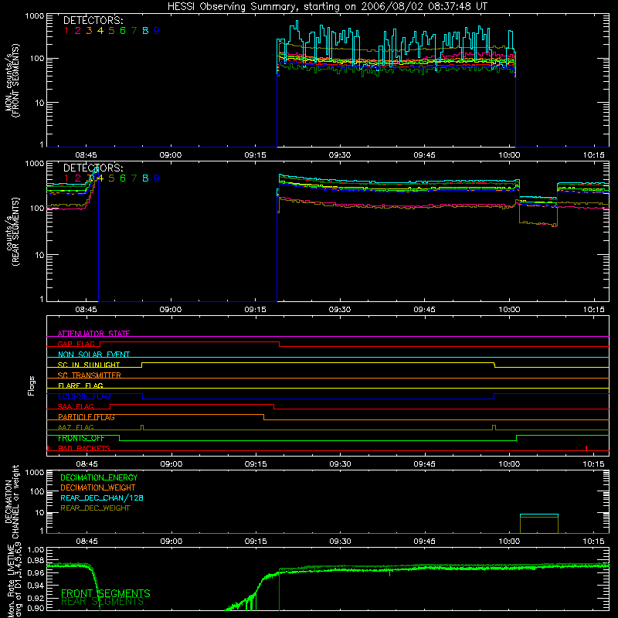This screenshot has height=618, width=618.
Task: Click the DECIMATION CHANNEL or weight axis title
Action: click(12, 501)
